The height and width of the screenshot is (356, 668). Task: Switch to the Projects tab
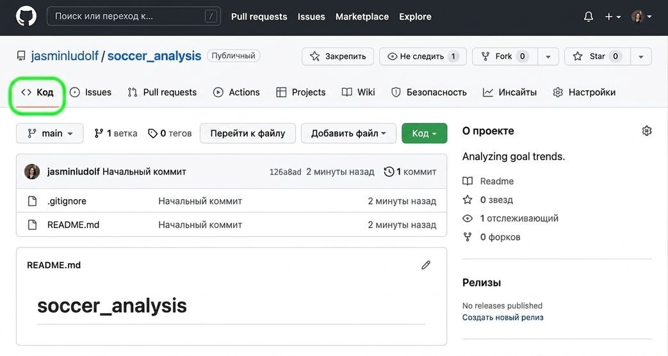[x=301, y=92]
